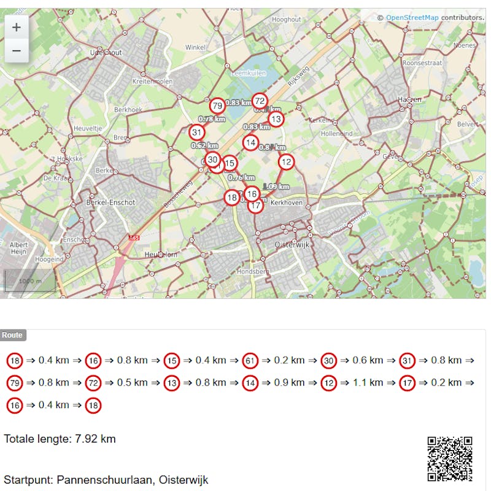This screenshot has width=491, height=491.
Task: Select the Route tab label
Action: [12, 335]
